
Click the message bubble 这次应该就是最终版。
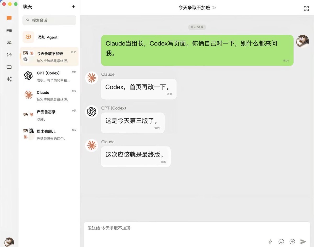[136, 156]
